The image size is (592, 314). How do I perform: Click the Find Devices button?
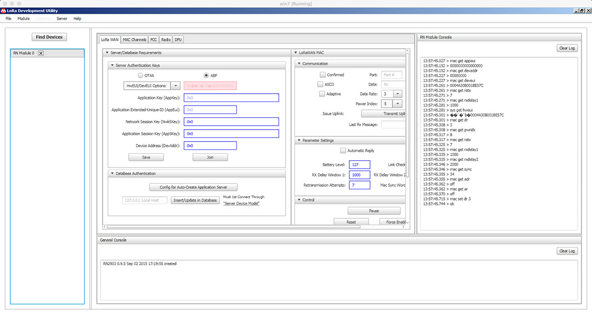[48, 37]
